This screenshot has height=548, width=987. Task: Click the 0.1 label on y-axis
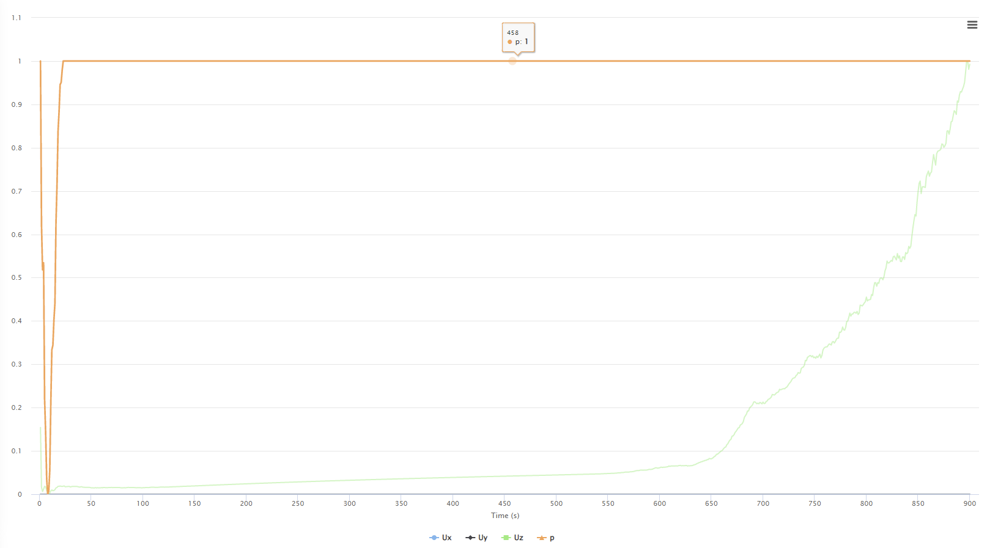pos(17,451)
